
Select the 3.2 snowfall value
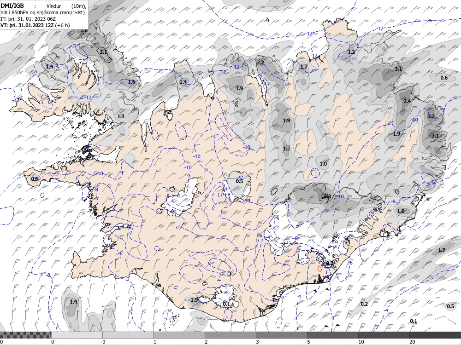(x=431, y=116)
